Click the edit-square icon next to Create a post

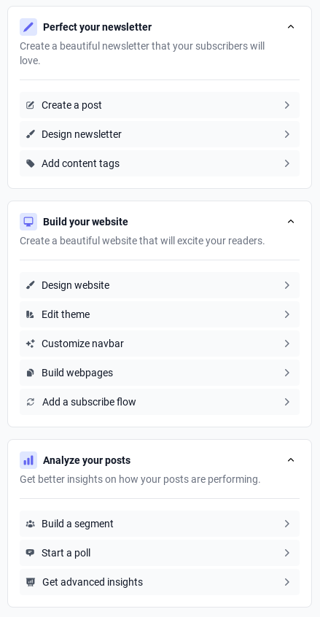[31, 105]
